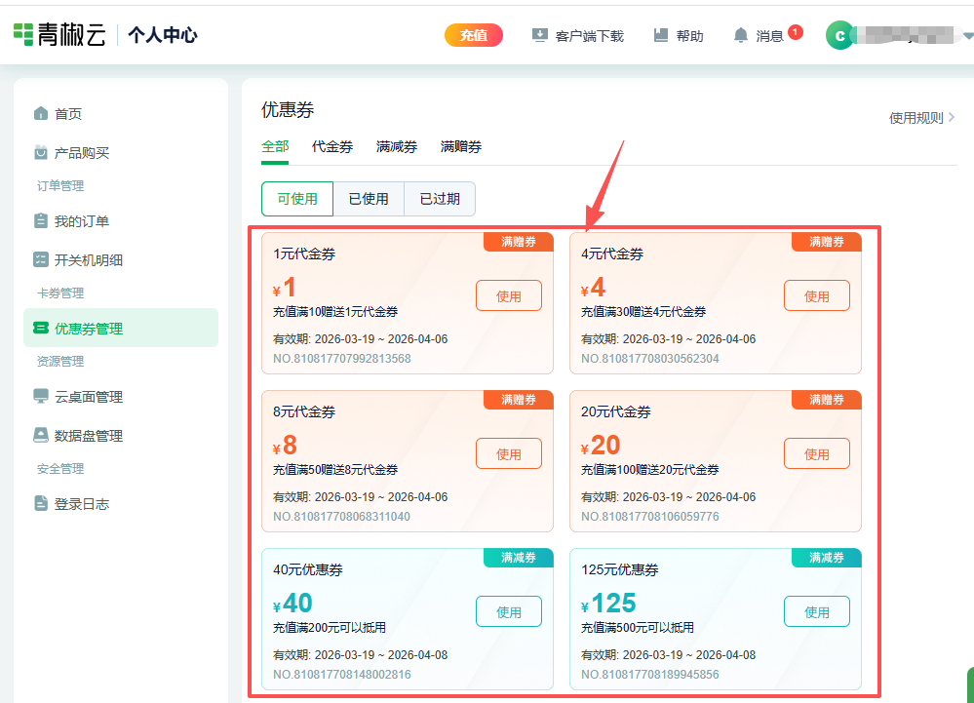
Task: Switch filter to 已过期 coupons
Action: 440,199
